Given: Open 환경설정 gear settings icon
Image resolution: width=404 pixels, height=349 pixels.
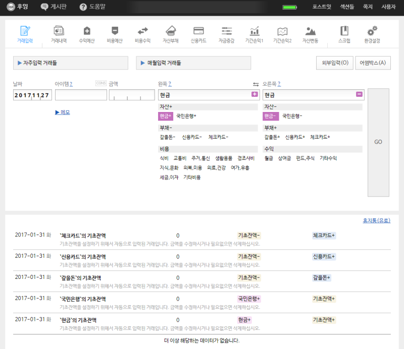Looking at the screenshot, I should pyautogui.click(x=372, y=31).
